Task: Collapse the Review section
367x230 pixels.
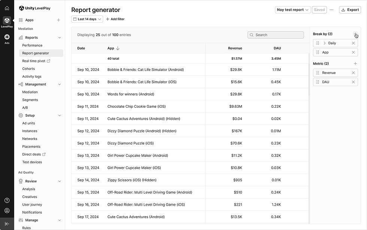Action: [60, 181]
